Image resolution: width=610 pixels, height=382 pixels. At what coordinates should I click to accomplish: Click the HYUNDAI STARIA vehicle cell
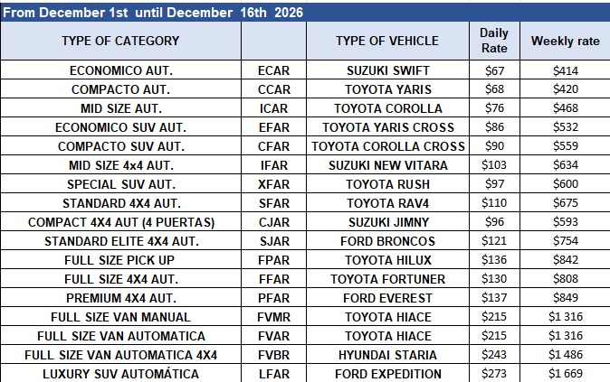(x=387, y=355)
